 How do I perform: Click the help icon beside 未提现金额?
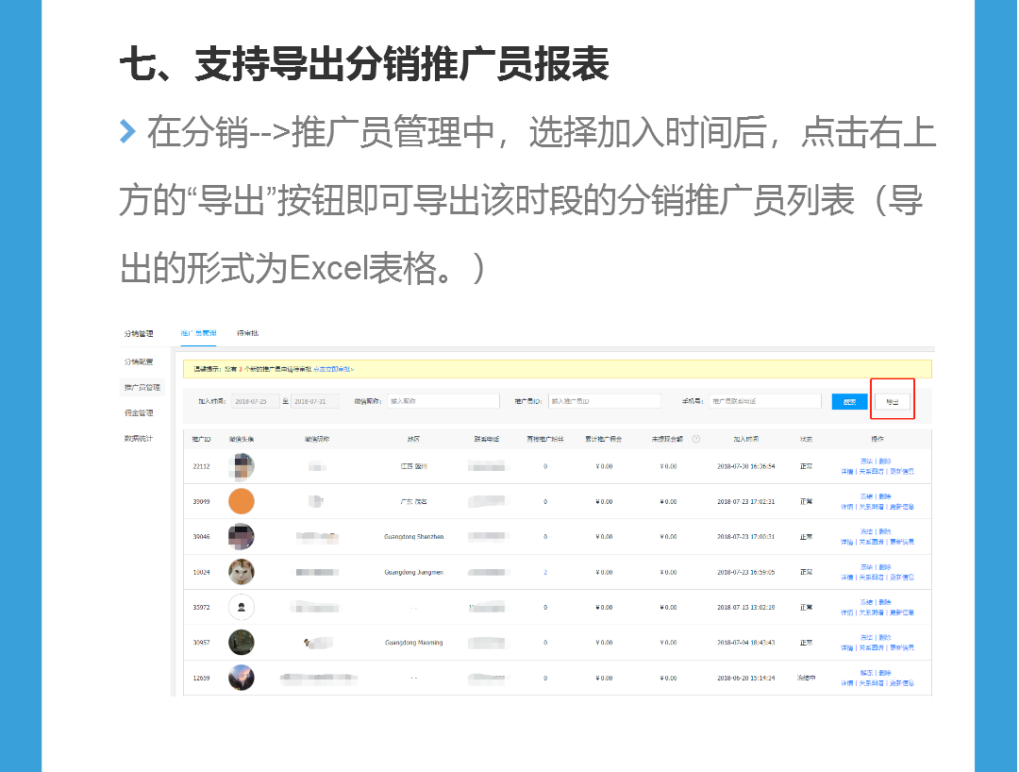pos(696,439)
